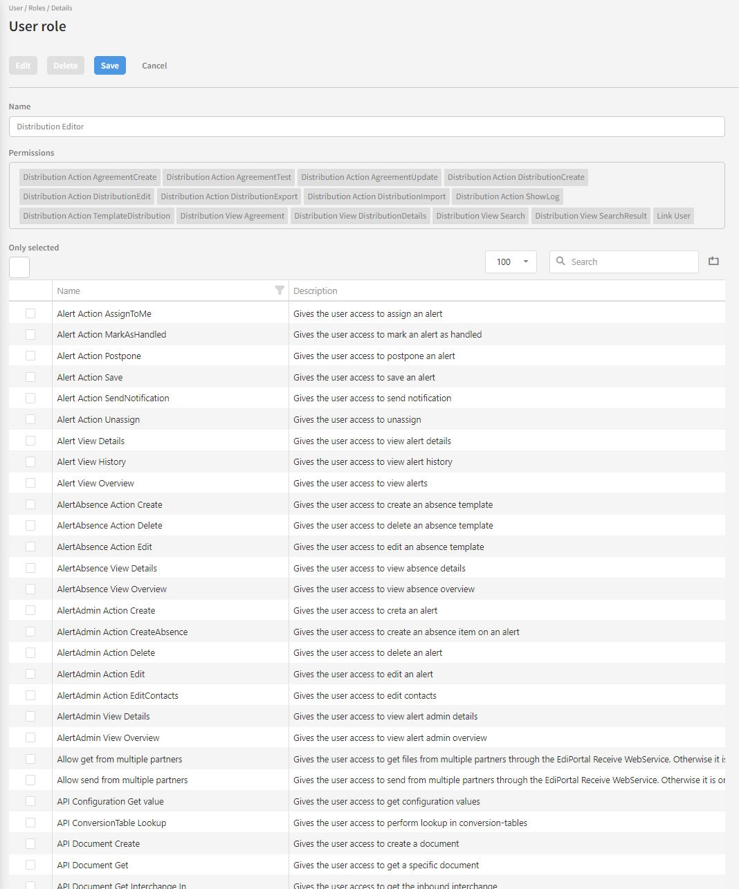This screenshot has width=739, height=889.
Task: Click the Distribution Action ShowLog tag
Action: pos(507,196)
